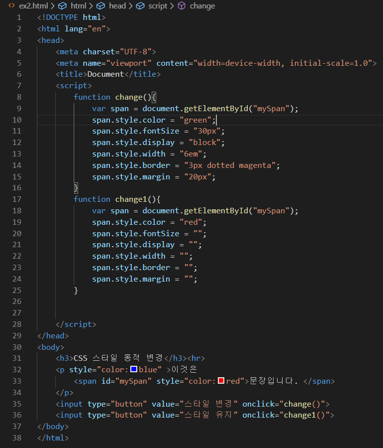Click the DOCTYPE declaration on line 1

(x=71, y=17)
